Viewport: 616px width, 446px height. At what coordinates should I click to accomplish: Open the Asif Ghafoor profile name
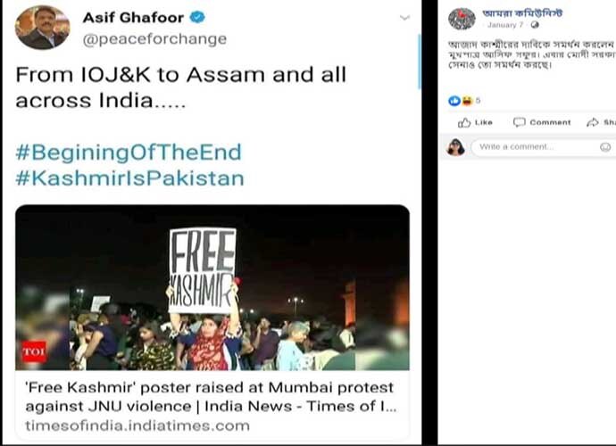click(x=133, y=18)
